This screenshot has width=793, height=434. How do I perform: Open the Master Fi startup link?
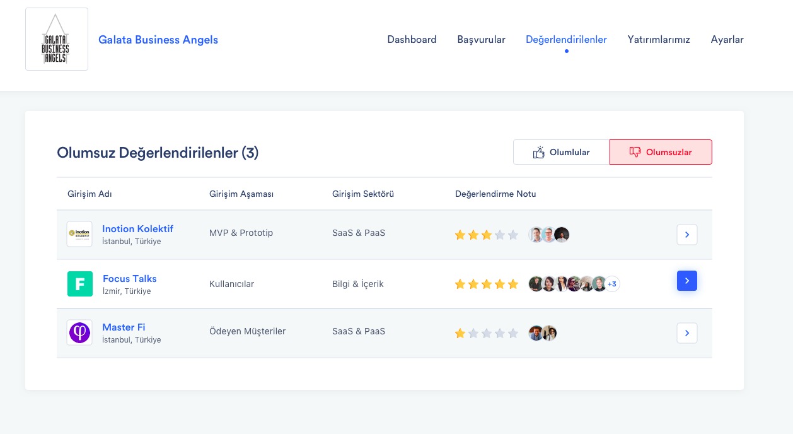[x=124, y=327]
